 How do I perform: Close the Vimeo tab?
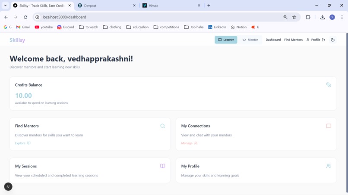(199, 6)
